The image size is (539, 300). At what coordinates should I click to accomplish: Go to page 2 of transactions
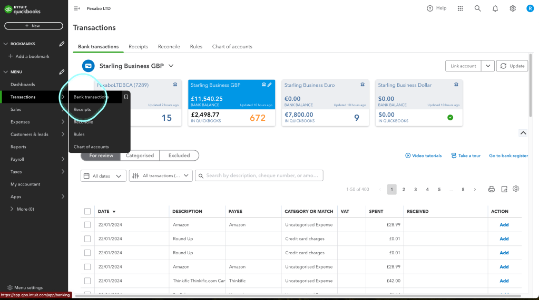(404, 190)
